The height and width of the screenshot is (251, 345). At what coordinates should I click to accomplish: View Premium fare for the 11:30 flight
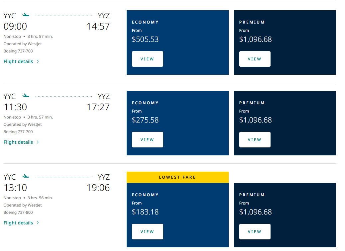[255, 140]
